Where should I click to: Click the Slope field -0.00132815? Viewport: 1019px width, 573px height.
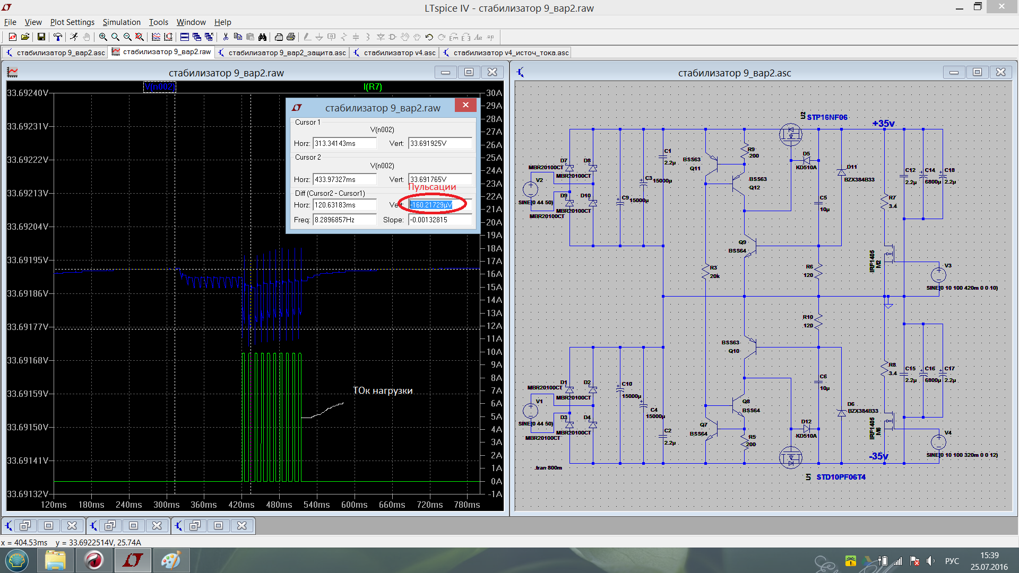click(x=440, y=220)
